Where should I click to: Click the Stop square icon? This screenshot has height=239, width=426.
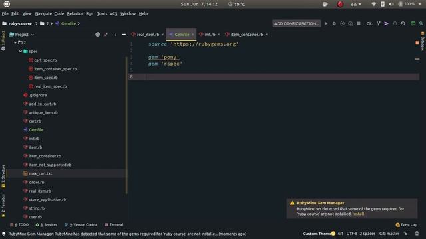(x=359, y=24)
